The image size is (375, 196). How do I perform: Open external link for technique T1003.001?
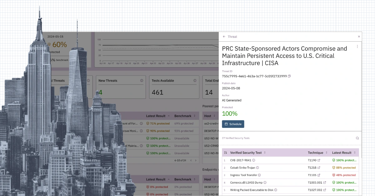(x=325, y=183)
